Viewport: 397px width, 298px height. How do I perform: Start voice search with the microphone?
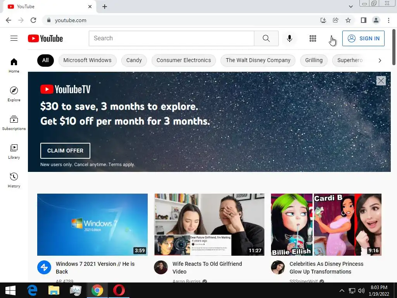(289, 38)
